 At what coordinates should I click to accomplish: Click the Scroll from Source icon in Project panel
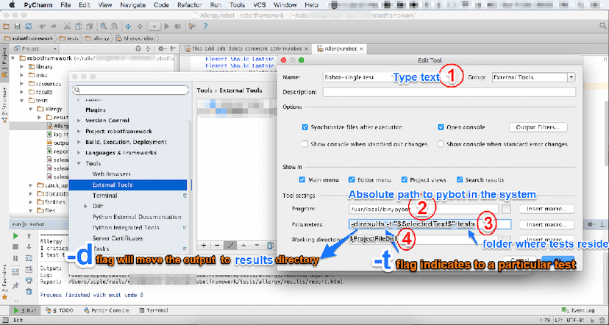point(138,49)
